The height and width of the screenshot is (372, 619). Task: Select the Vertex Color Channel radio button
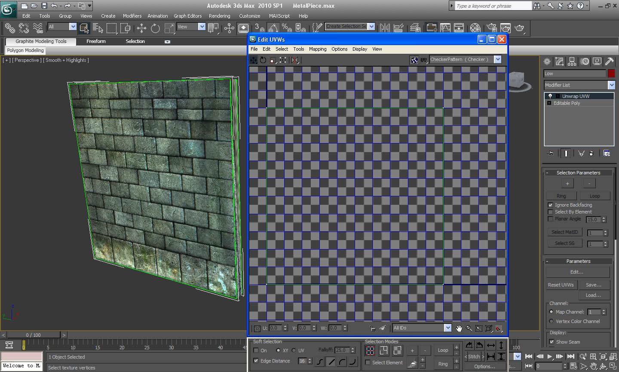(552, 321)
